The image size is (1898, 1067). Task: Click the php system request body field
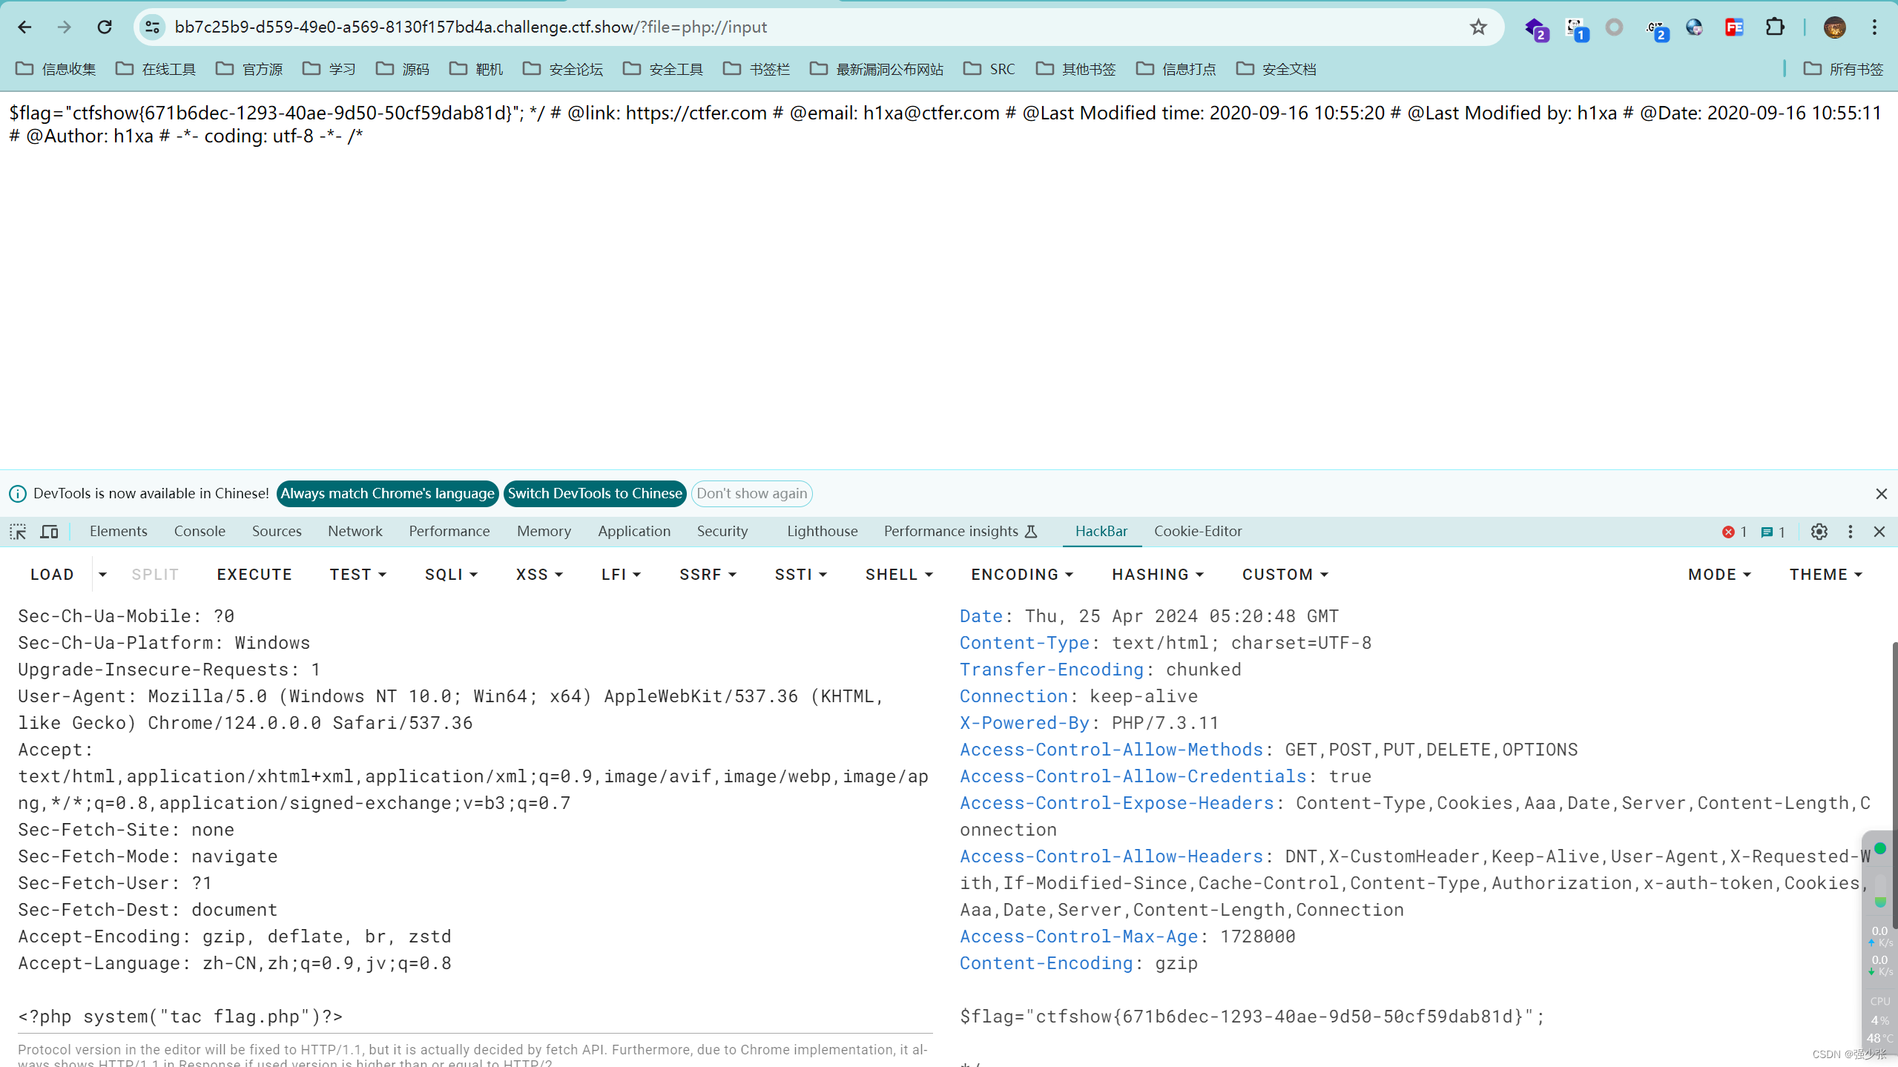[180, 1017]
